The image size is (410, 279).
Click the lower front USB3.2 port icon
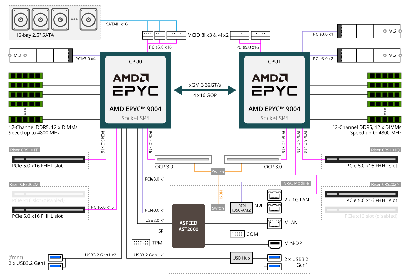56,267
